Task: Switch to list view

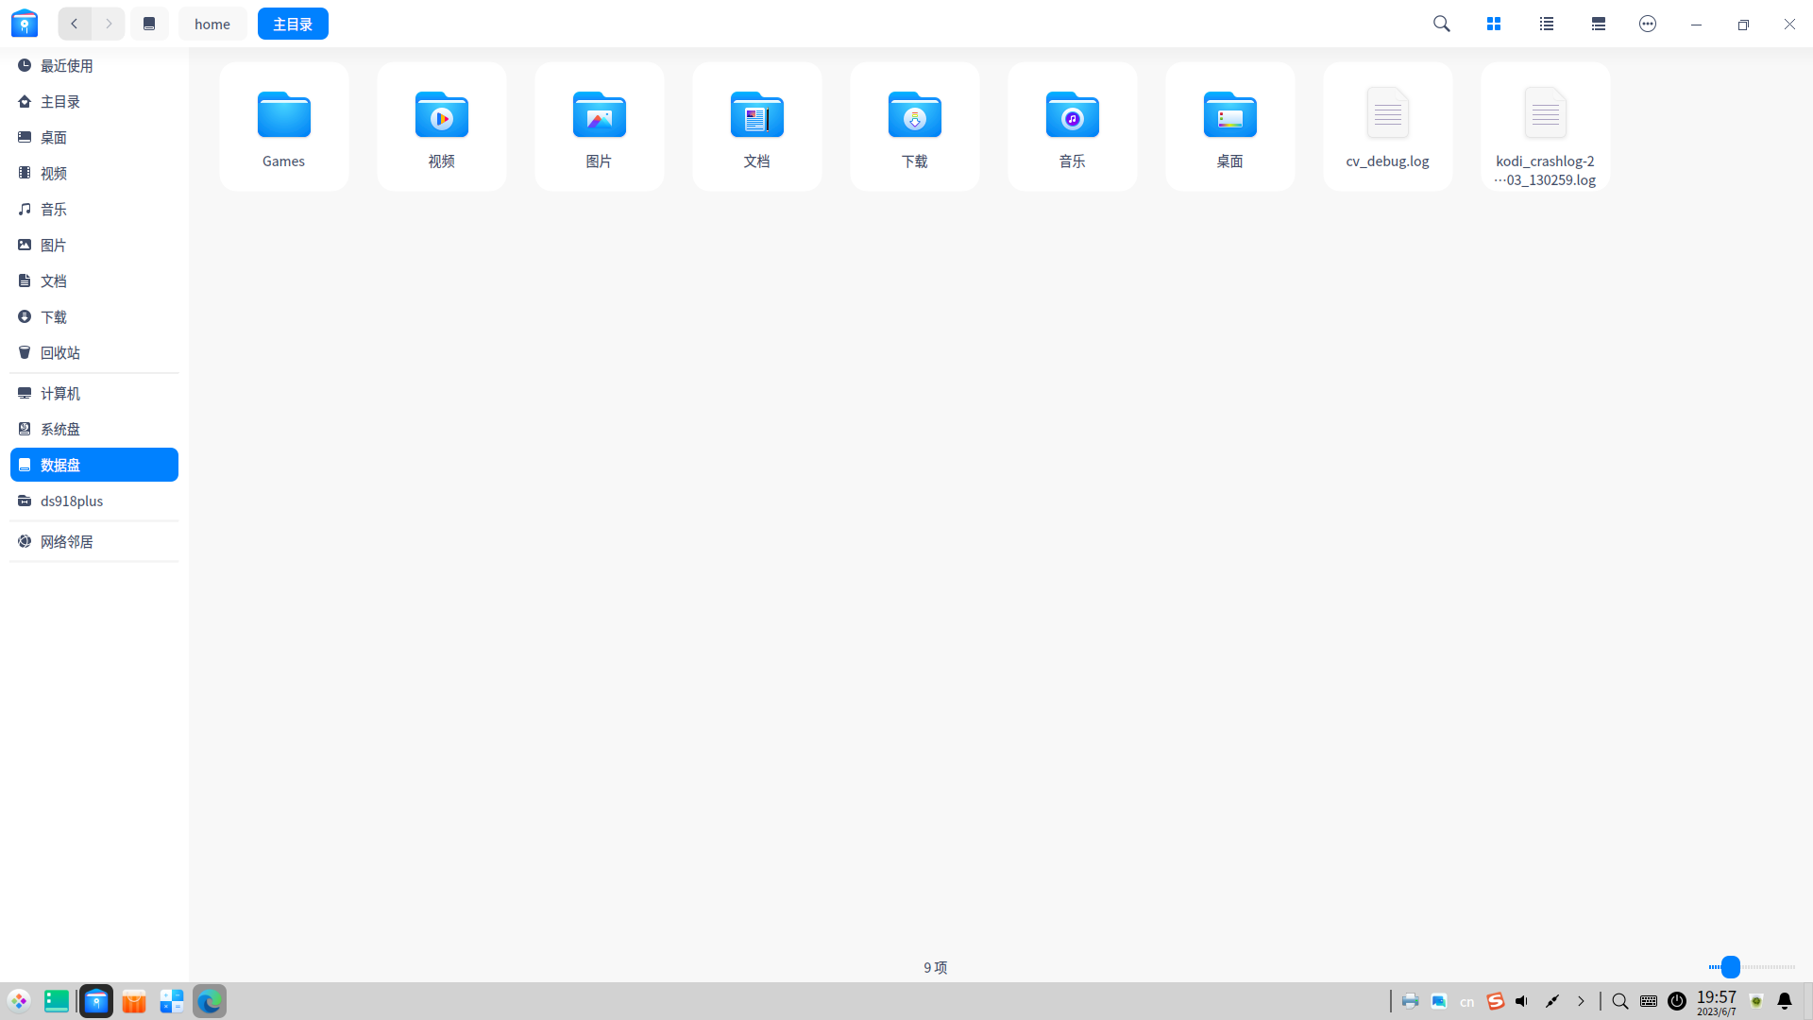Action: [1546, 23]
